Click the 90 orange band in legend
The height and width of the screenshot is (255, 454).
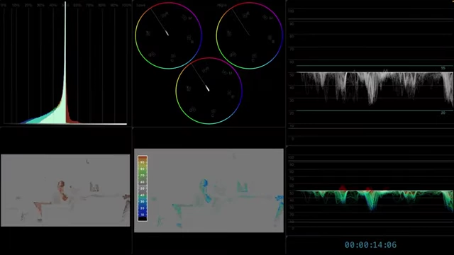pyautogui.click(x=143, y=162)
